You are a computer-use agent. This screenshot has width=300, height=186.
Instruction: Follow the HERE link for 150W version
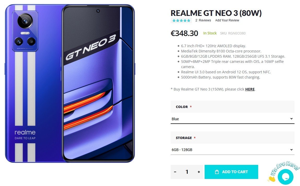[x=250, y=89]
